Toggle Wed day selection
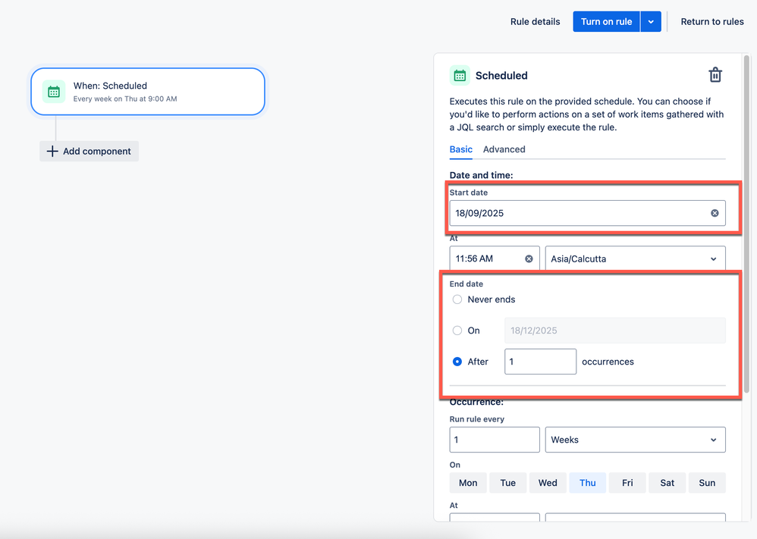The image size is (757, 539). tap(548, 483)
